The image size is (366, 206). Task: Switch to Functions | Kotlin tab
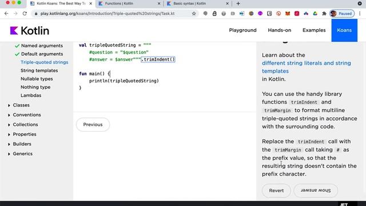coord(128,3)
